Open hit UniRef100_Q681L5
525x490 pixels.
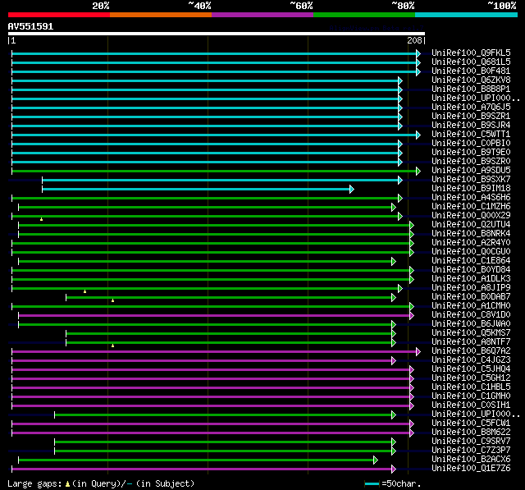pyautogui.click(x=471, y=62)
